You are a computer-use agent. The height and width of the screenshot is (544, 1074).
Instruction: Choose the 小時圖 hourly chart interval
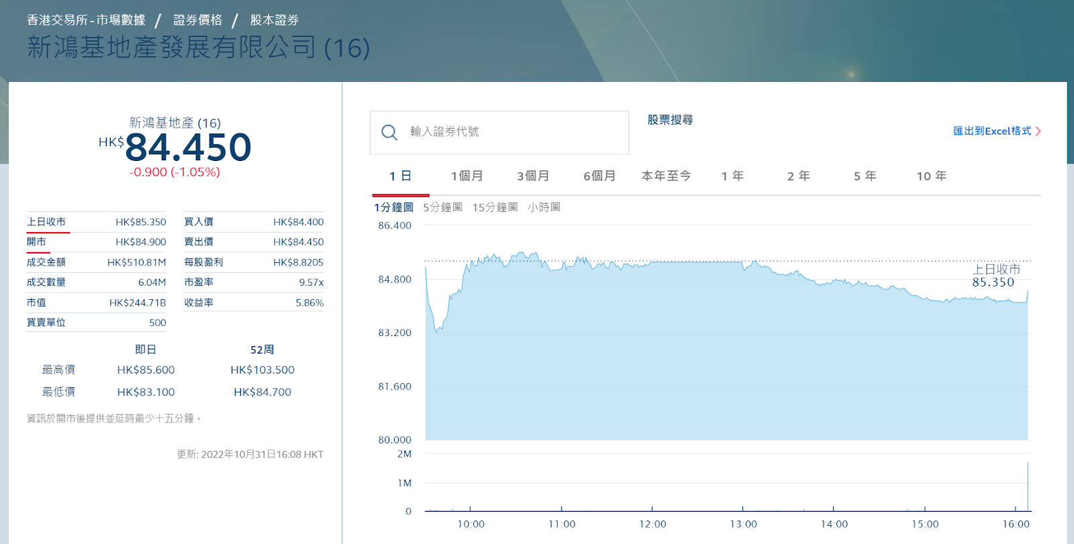pyautogui.click(x=544, y=207)
